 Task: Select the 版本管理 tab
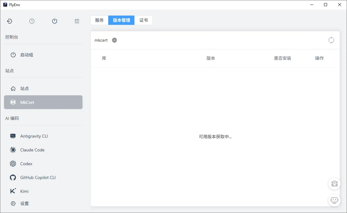click(x=121, y=20)
